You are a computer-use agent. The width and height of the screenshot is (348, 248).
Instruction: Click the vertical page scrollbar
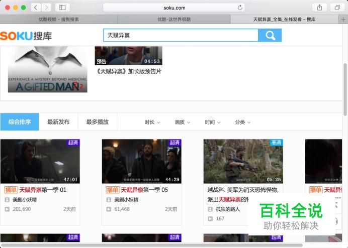(345, 89)
